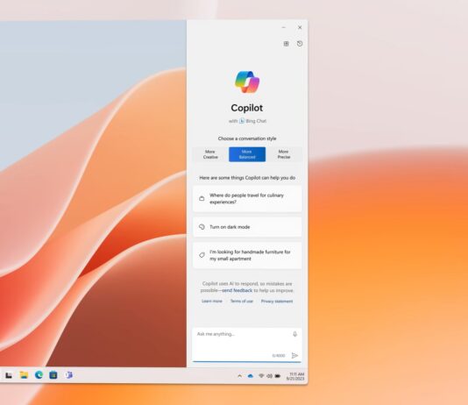Image resolution: width=468 pixels, height=405 pixels.
Task: Open the Privacy statement link
Action: click(277, 302)
